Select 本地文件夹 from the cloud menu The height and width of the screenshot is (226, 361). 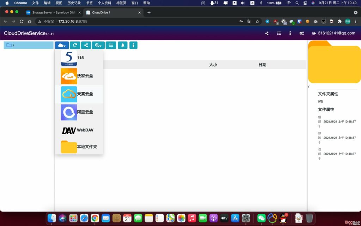click(79, 147)
